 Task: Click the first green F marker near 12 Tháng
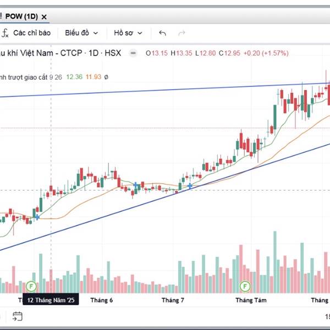31,285
